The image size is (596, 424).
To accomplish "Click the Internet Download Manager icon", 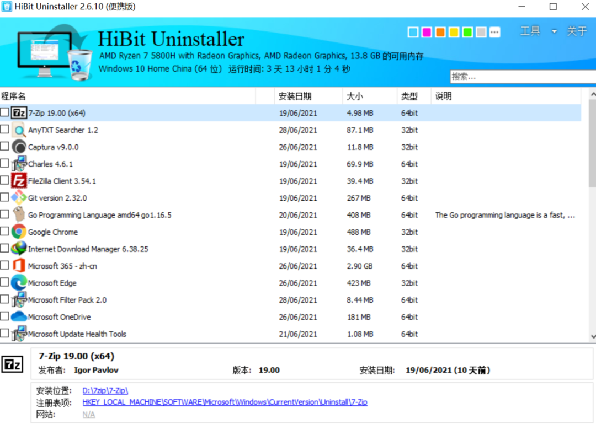I will pos(19,249).
